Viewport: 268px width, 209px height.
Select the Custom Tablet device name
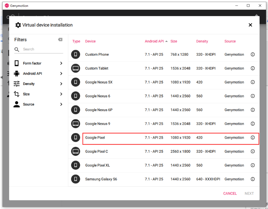point(97,68)
